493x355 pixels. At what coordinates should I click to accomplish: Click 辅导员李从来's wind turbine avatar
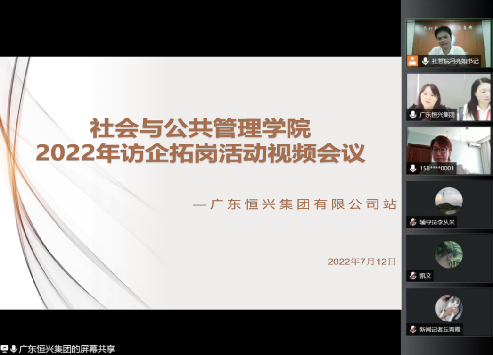449,201
